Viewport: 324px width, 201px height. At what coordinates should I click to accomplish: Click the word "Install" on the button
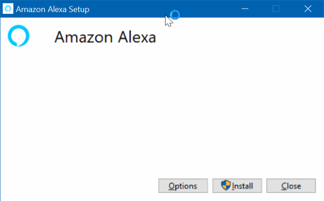pyautogui.click(x=243, y=186)
